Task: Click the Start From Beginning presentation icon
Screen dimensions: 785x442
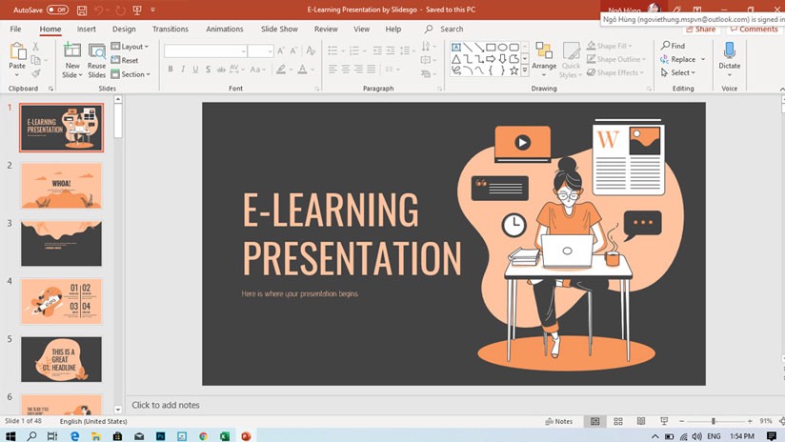Action: [136, 10]
